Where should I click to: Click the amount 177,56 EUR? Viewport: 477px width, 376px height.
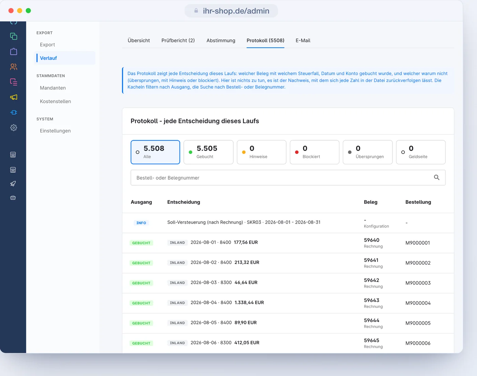click(x=246, y=242)
